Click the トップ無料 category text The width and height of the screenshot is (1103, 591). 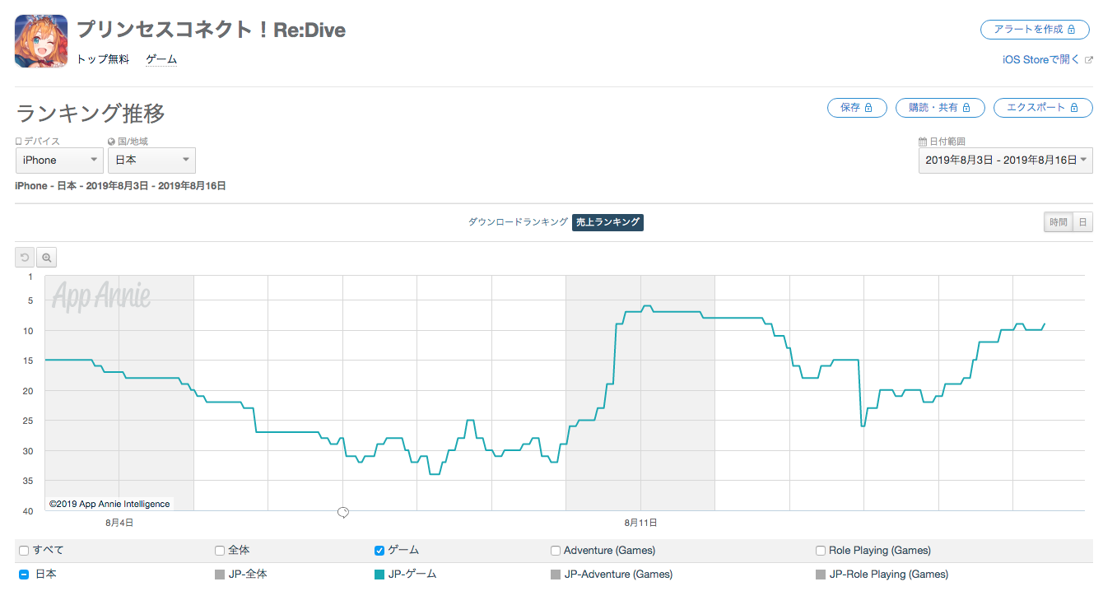[x=104, y=60]
